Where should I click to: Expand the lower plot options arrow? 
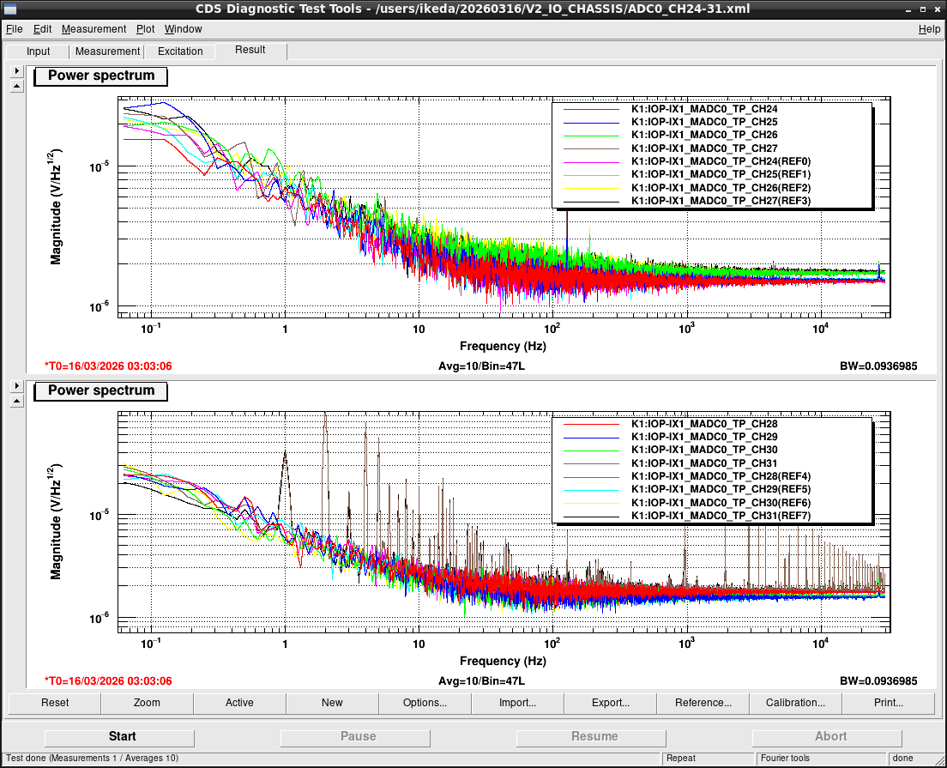coord(17,385)
